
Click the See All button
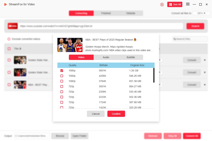tap(175, 4)
